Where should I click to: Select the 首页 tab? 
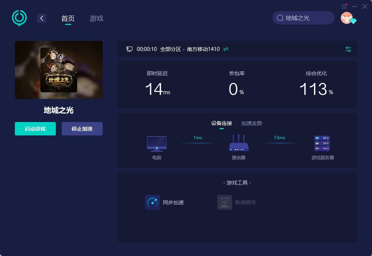(x=68, y=18)
